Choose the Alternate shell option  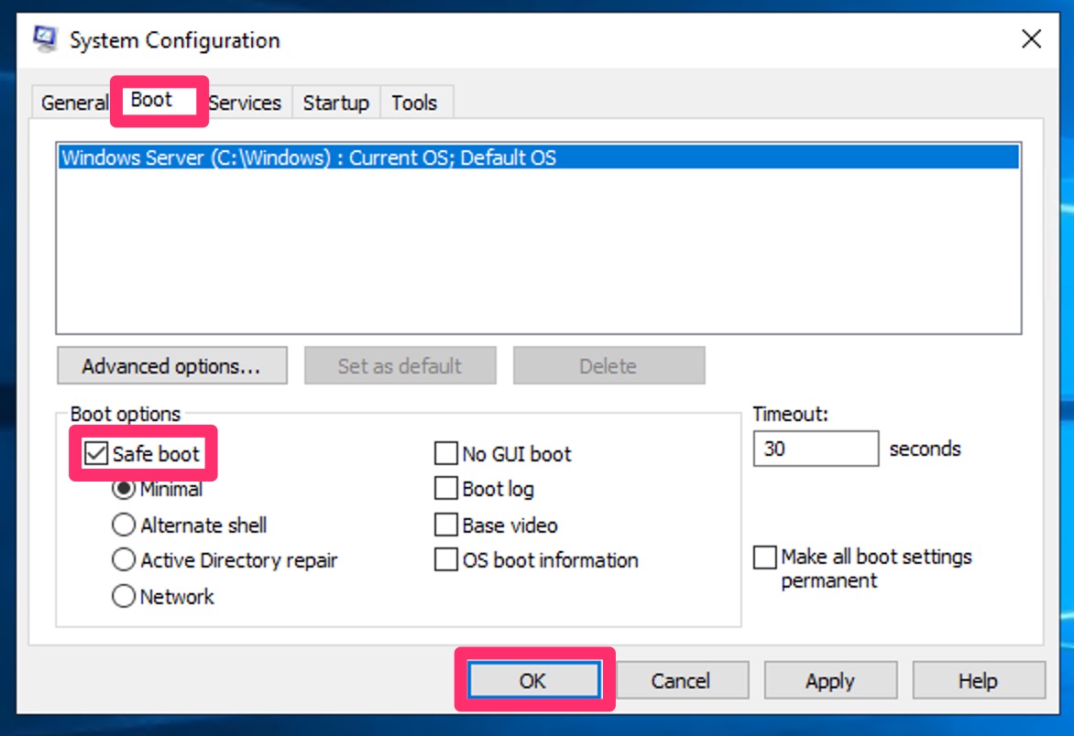(124, 525)
